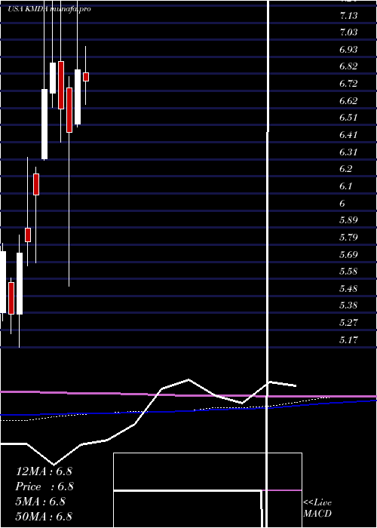Click the <<Live MACD label
The height and width of the screenshot is (528, 377).
317,508
